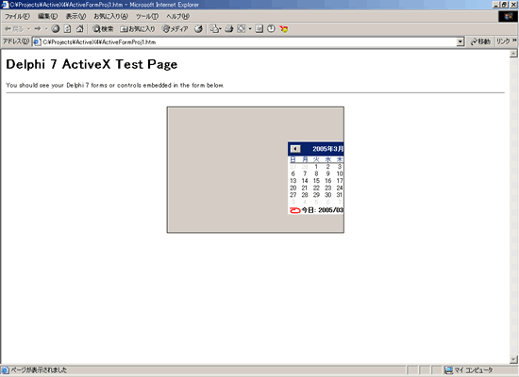
Task: Click the Messenger toolbar icon
Action: (x=284, y=29)
